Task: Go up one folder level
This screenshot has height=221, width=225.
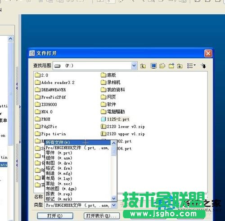Action: [143, 66]
